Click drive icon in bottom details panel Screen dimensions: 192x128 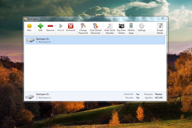click(x=30, y=97)
